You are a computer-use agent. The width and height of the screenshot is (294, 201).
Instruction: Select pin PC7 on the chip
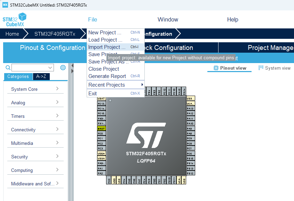tap(191, 149)
